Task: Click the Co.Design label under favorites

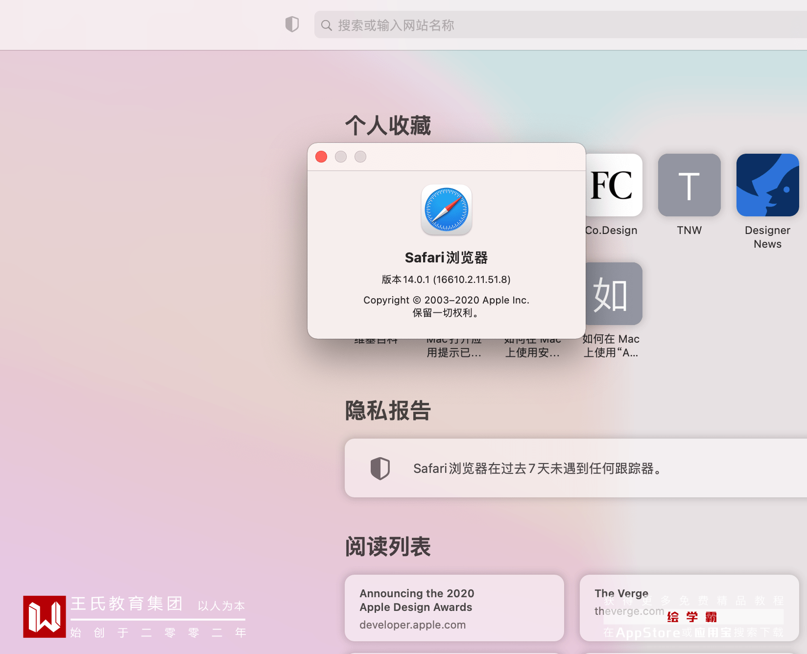Action: [611, 230]
